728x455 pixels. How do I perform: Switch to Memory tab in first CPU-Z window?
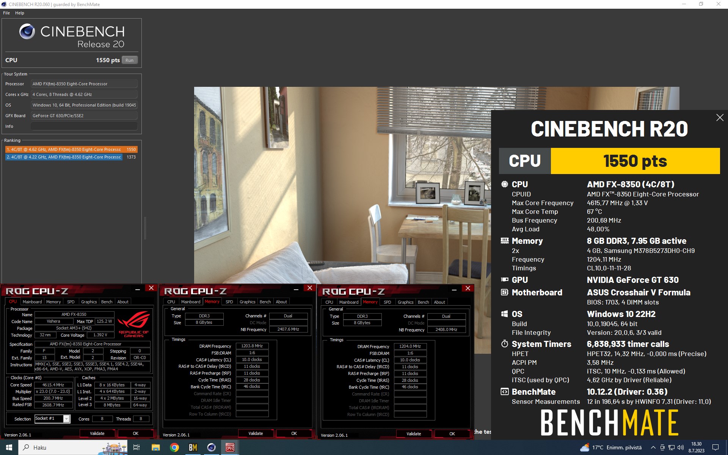point(53,302)
